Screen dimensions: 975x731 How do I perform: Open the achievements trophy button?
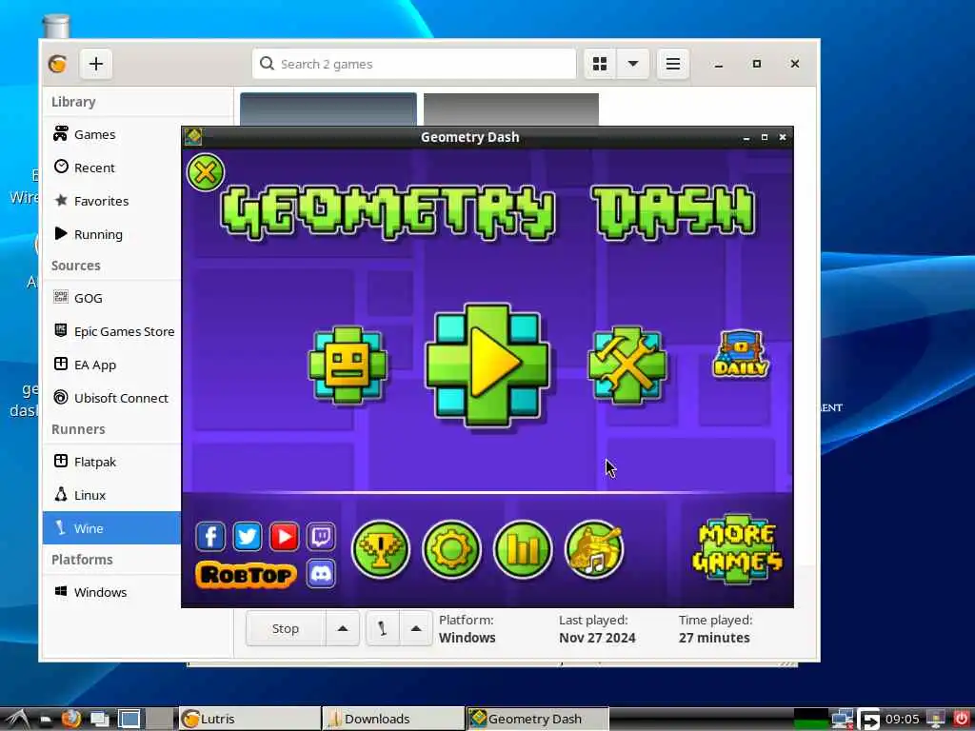[381, 549]
